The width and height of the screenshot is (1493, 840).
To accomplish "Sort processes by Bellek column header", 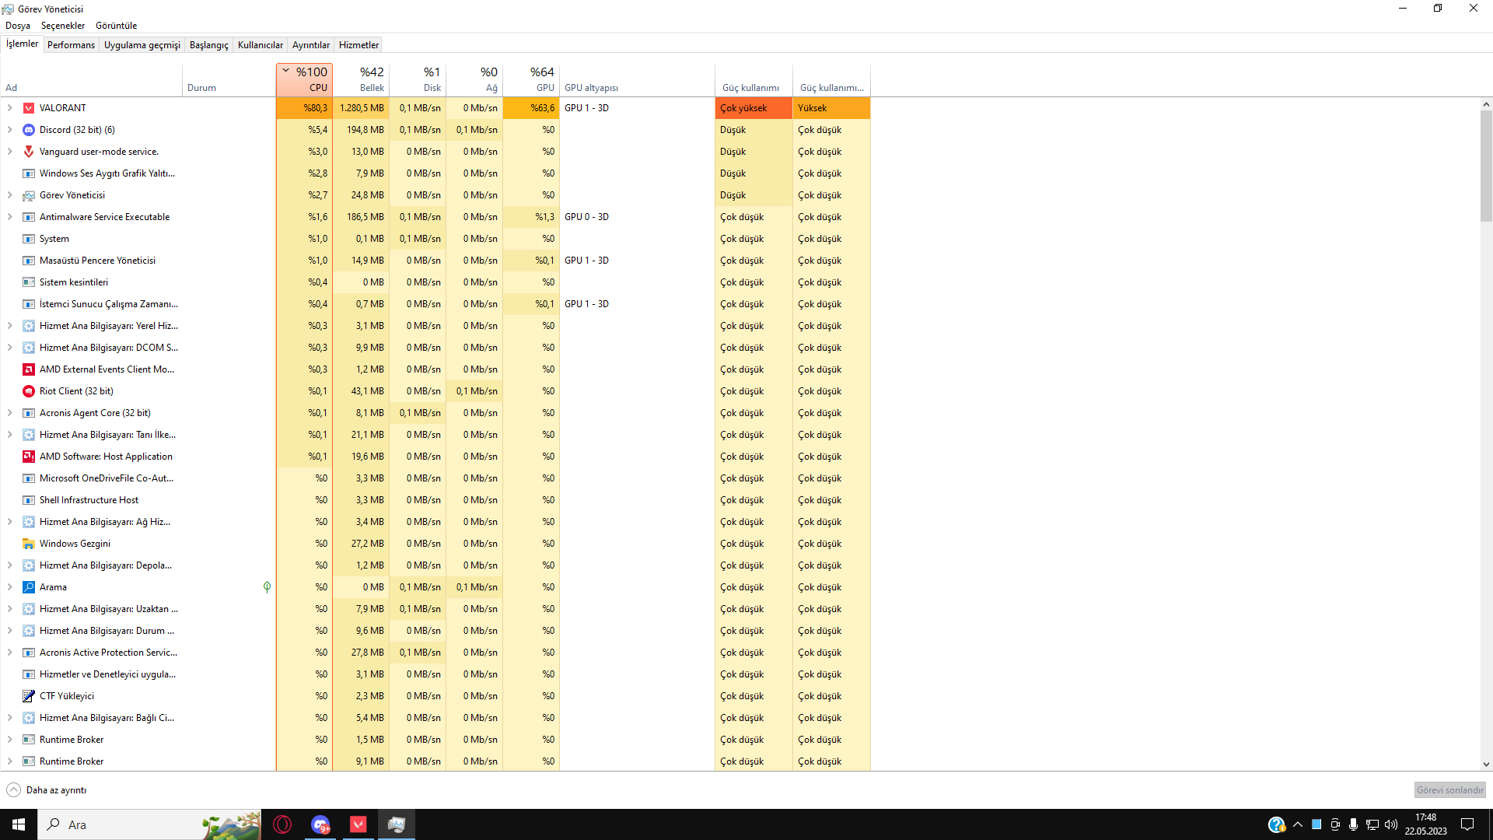I will point(362,79).
